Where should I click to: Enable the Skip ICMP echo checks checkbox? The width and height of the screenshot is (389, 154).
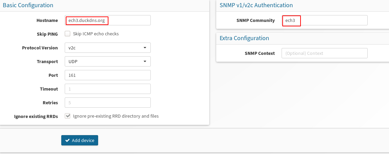[67, 34]
